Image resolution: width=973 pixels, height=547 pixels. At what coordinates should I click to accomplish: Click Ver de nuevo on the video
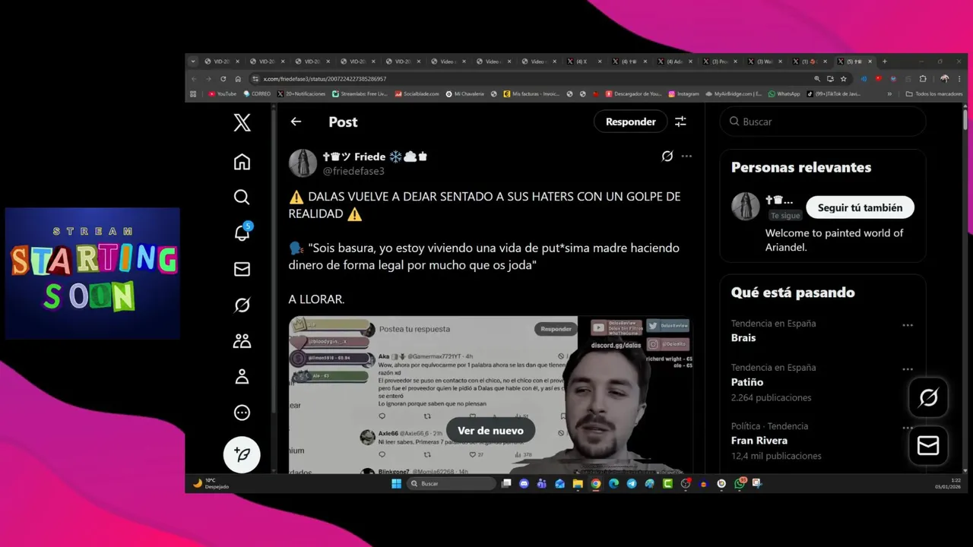[x=490, y=430]
